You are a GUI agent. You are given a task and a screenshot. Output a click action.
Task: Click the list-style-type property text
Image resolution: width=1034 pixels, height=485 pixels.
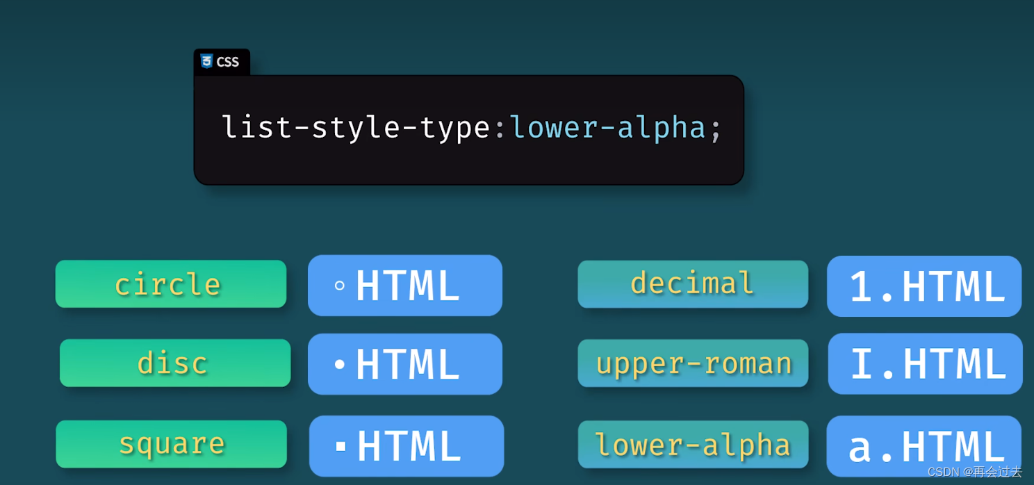point(356,129)
